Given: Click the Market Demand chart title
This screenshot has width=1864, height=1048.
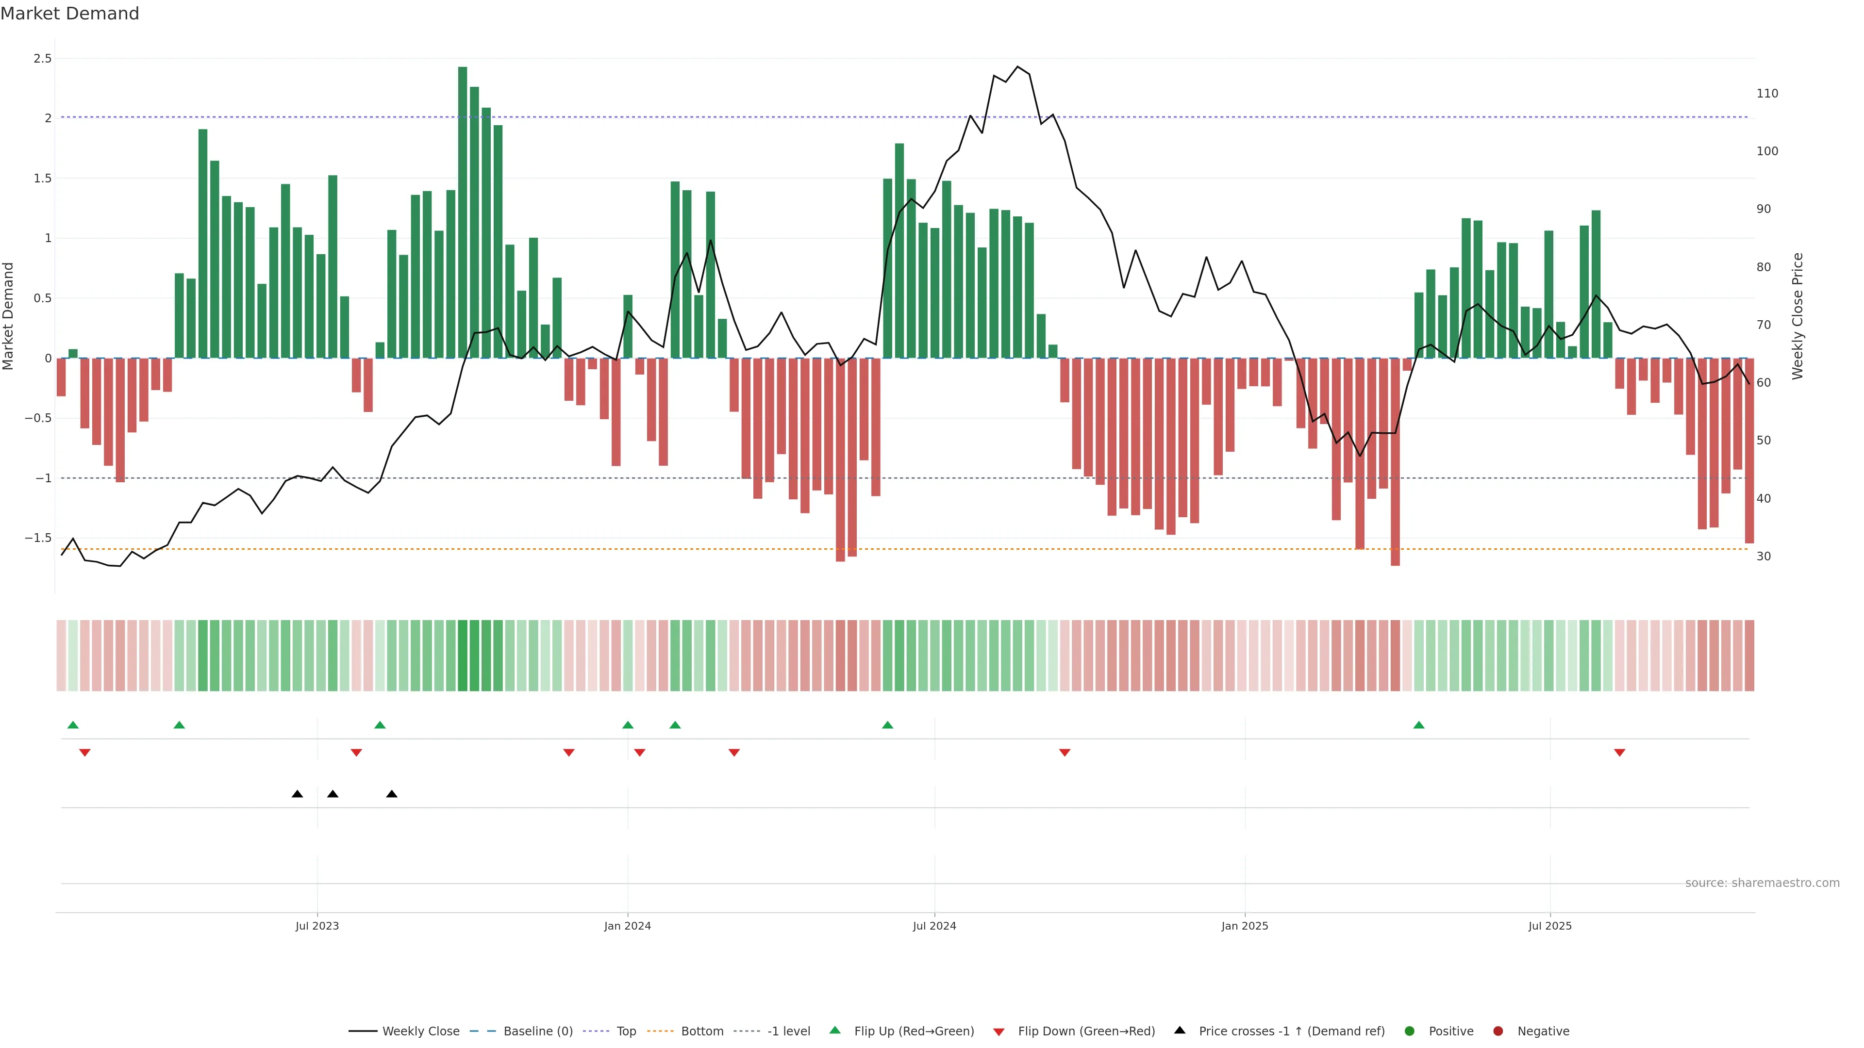Looking at the screenshot, I should pyautogui.click(x=69, y=13).
